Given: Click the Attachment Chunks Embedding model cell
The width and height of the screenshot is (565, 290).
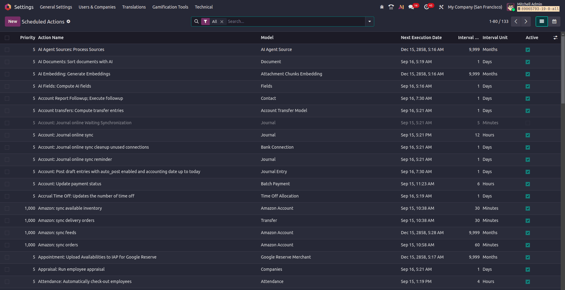Looking at the screenshot, I should point(292,74).
